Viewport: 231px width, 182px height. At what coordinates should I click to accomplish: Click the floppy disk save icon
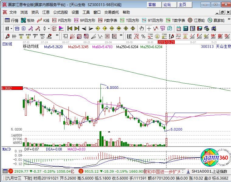point(200,28)
